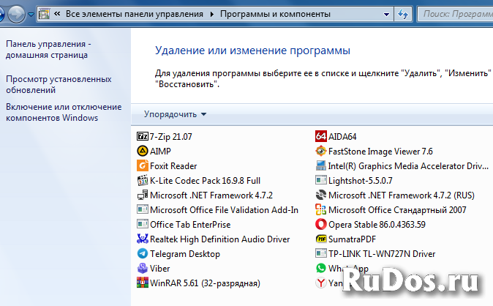Click the TP-LINK TL-WN727N Driver icon

[x=321, y=253]
